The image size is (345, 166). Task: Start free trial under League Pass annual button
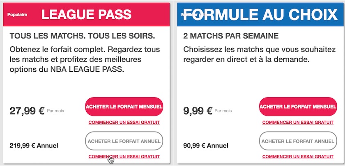click(x=124, y=157)
